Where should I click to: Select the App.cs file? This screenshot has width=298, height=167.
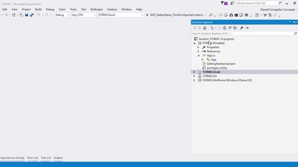tap(211, 56)
